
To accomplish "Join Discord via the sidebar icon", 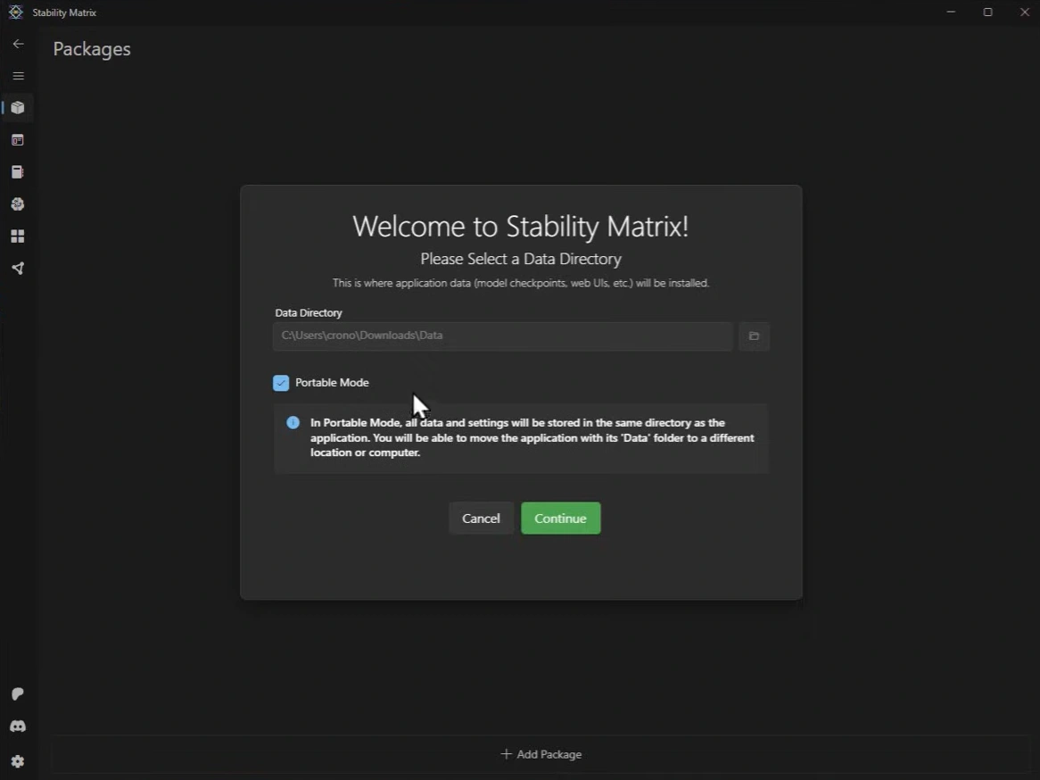I will [18, 726].
